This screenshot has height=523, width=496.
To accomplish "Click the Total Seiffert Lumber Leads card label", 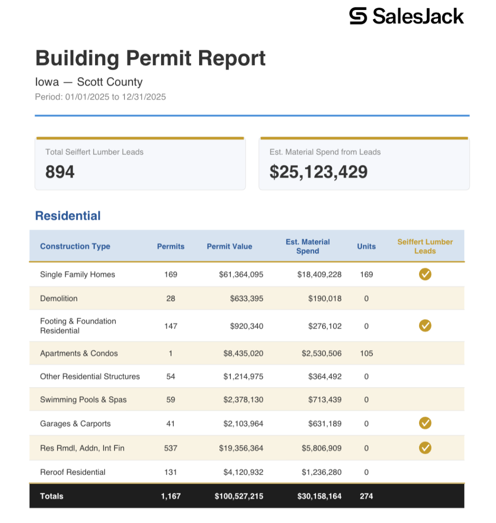I will click(x=95, y=152).
